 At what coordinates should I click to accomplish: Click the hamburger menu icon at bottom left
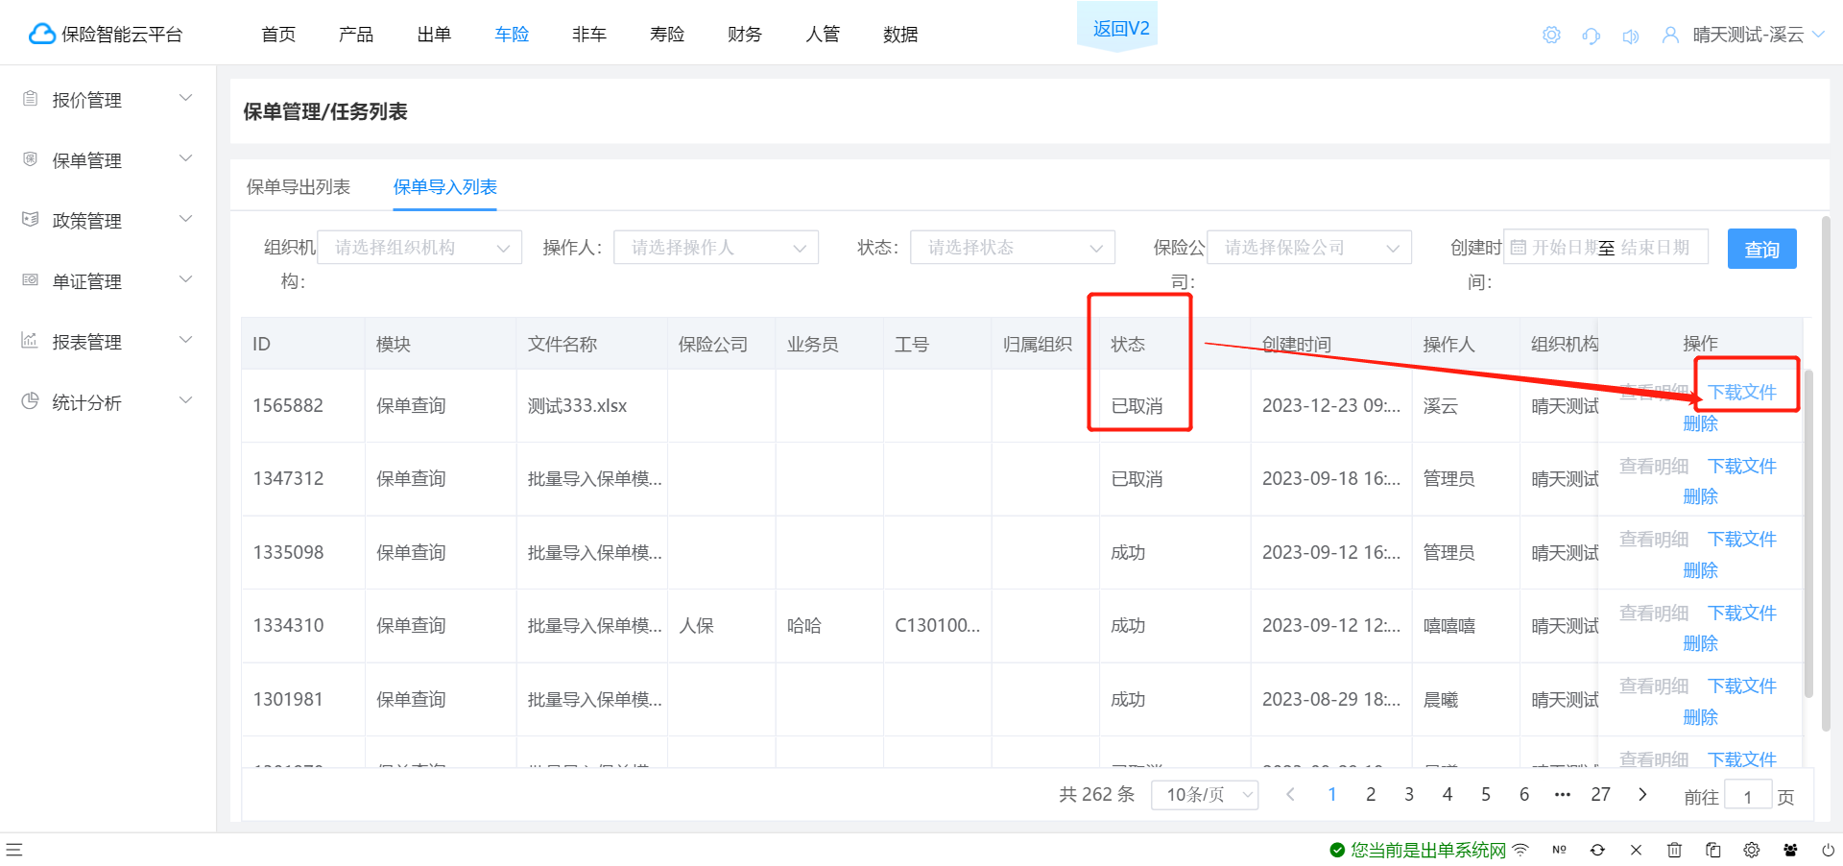click(14, 850)
